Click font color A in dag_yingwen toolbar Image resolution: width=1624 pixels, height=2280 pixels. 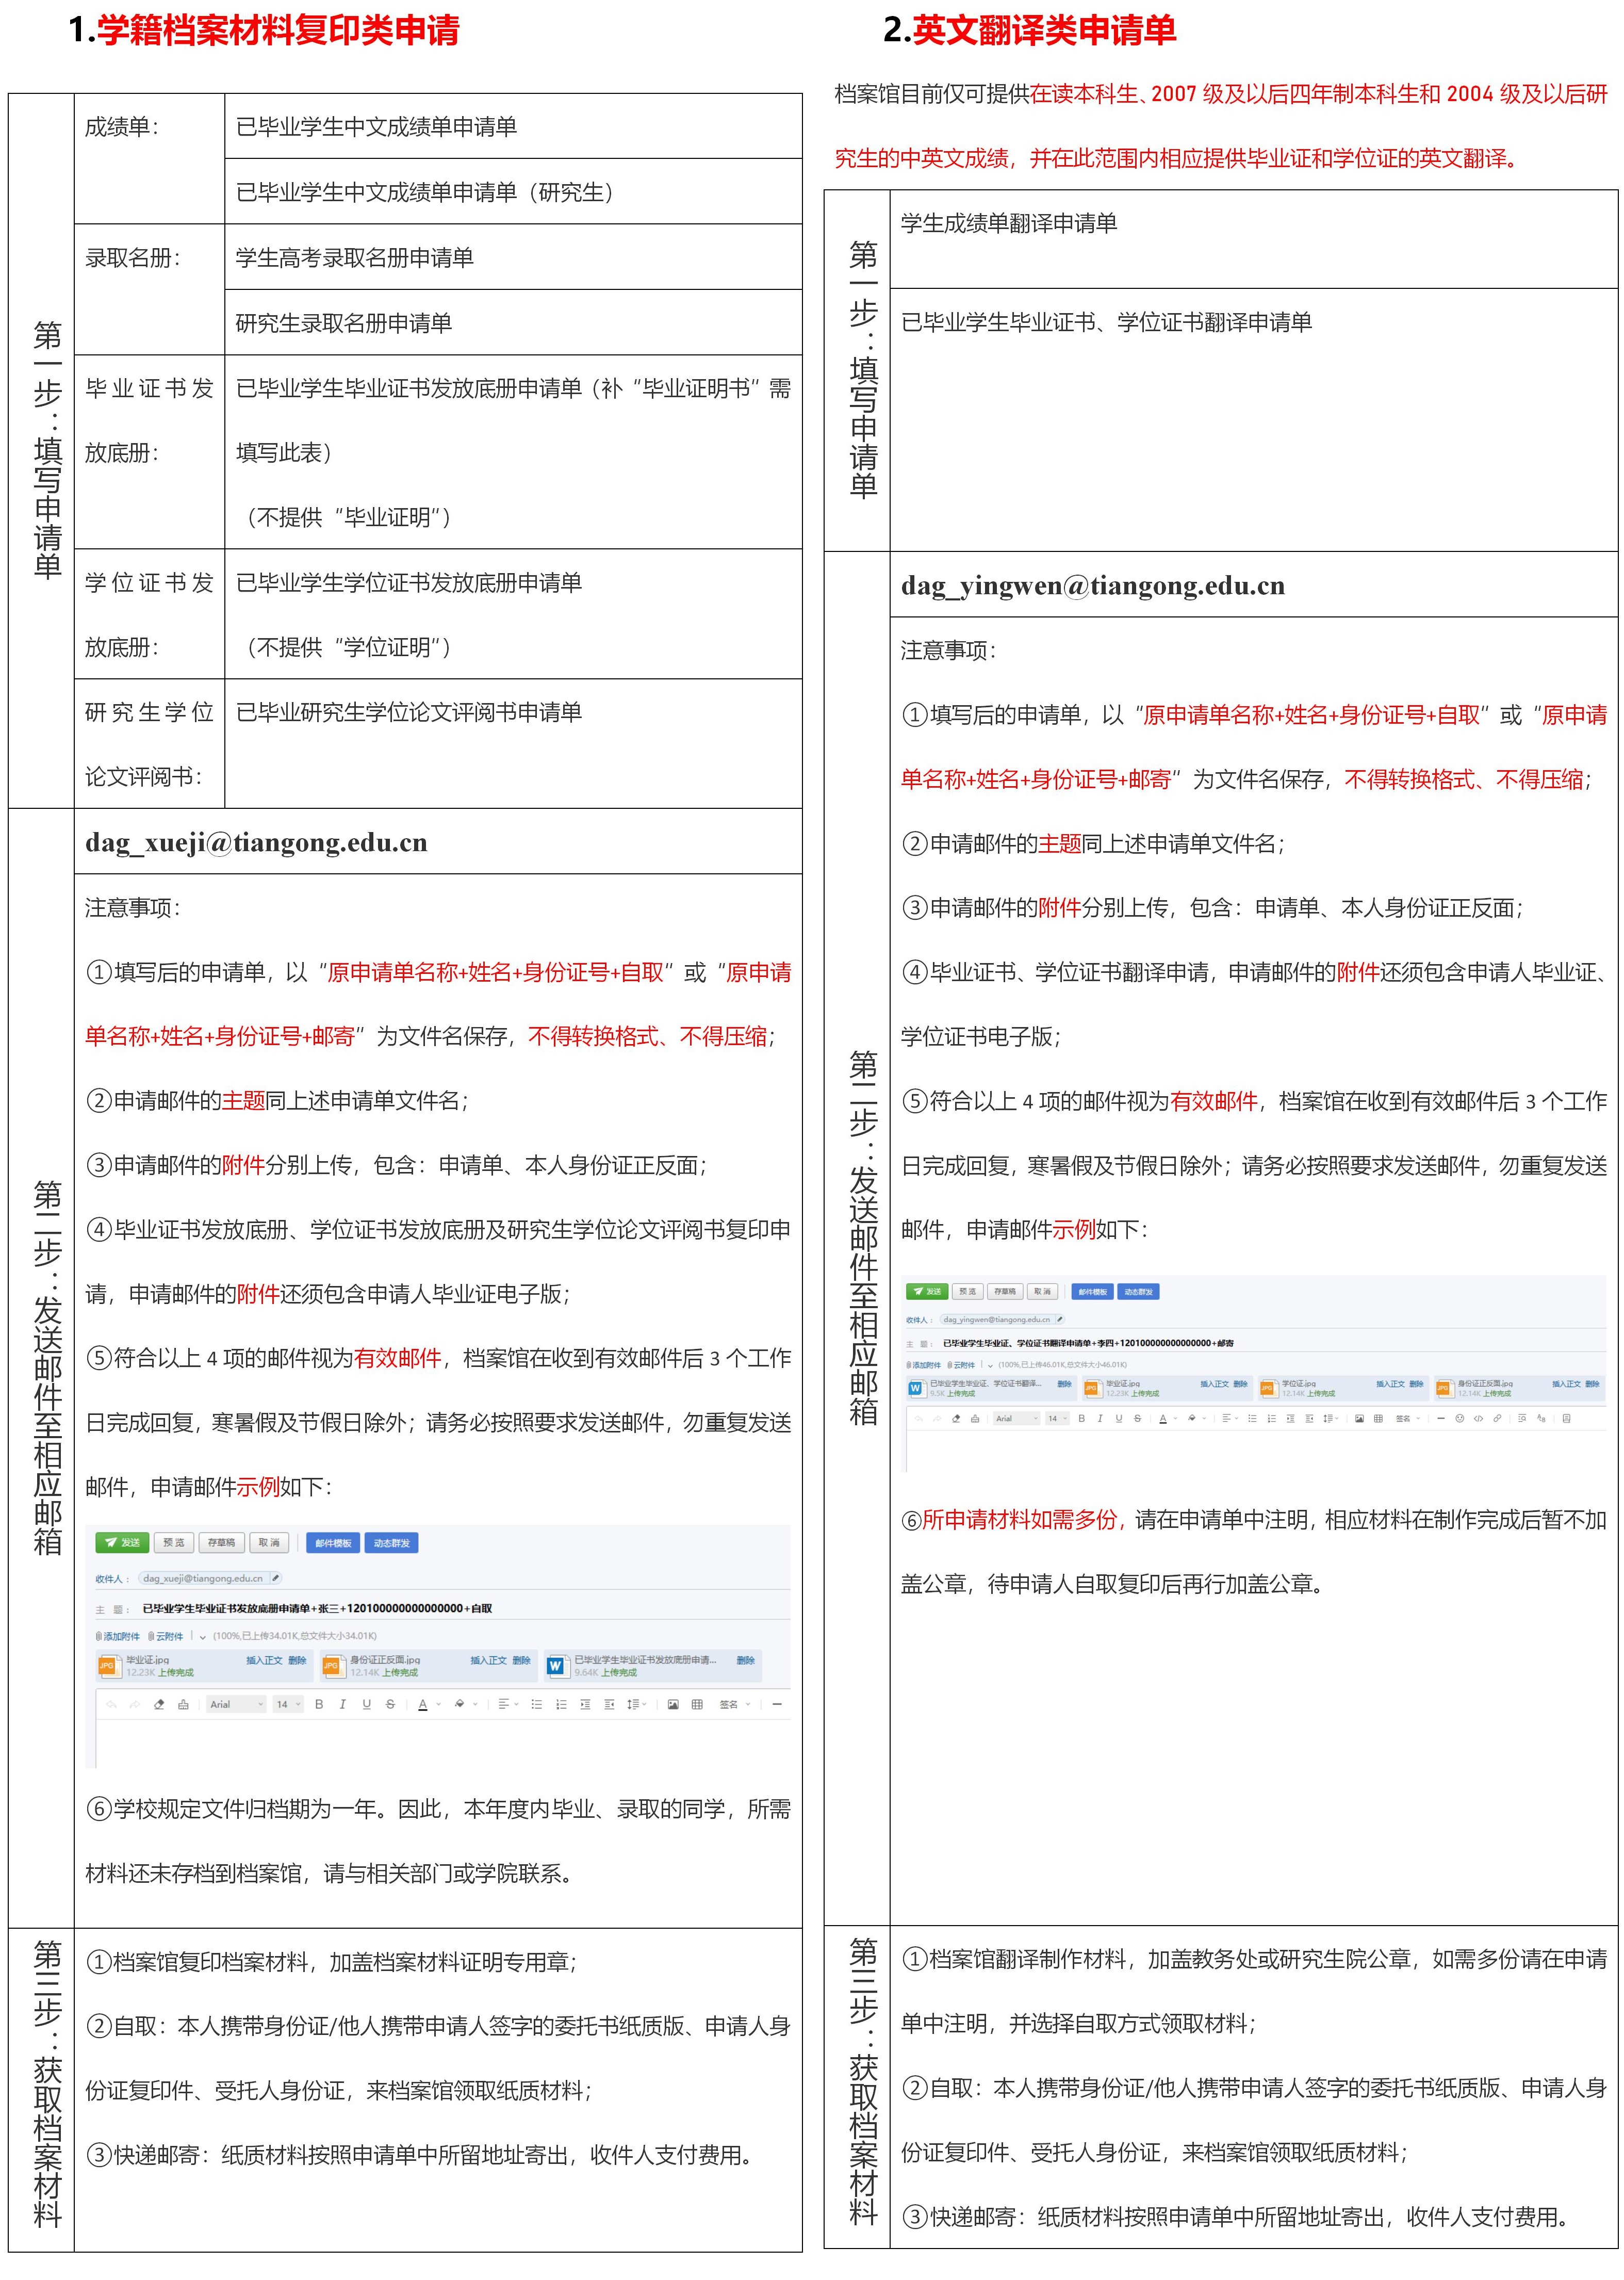click(x=1163, y=1418)
